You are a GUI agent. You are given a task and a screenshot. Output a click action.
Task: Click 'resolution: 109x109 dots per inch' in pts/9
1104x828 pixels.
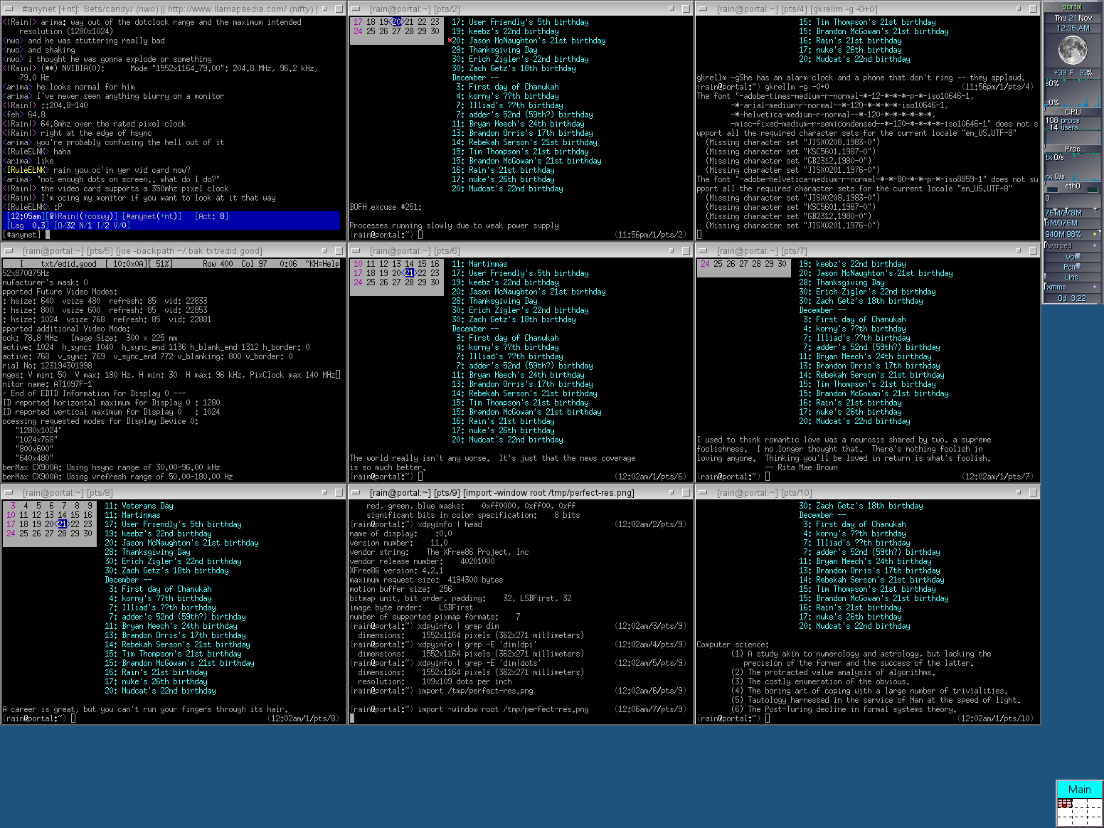coord(435,681)
